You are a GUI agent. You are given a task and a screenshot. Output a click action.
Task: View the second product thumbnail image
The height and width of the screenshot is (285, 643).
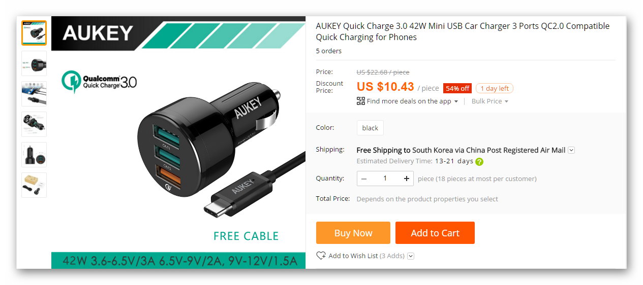tap(34, 63)
